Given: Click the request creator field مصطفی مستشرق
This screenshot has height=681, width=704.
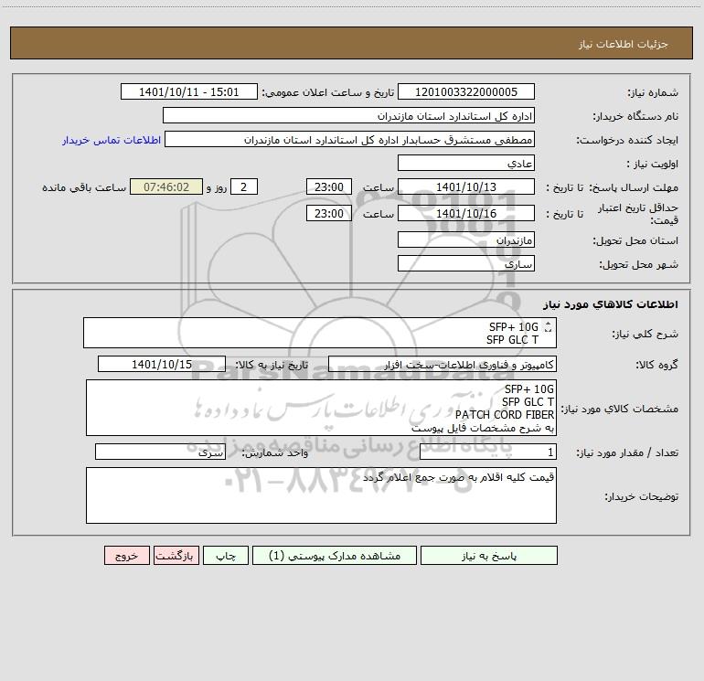Looking at the screenshot, I should (349, 139).
